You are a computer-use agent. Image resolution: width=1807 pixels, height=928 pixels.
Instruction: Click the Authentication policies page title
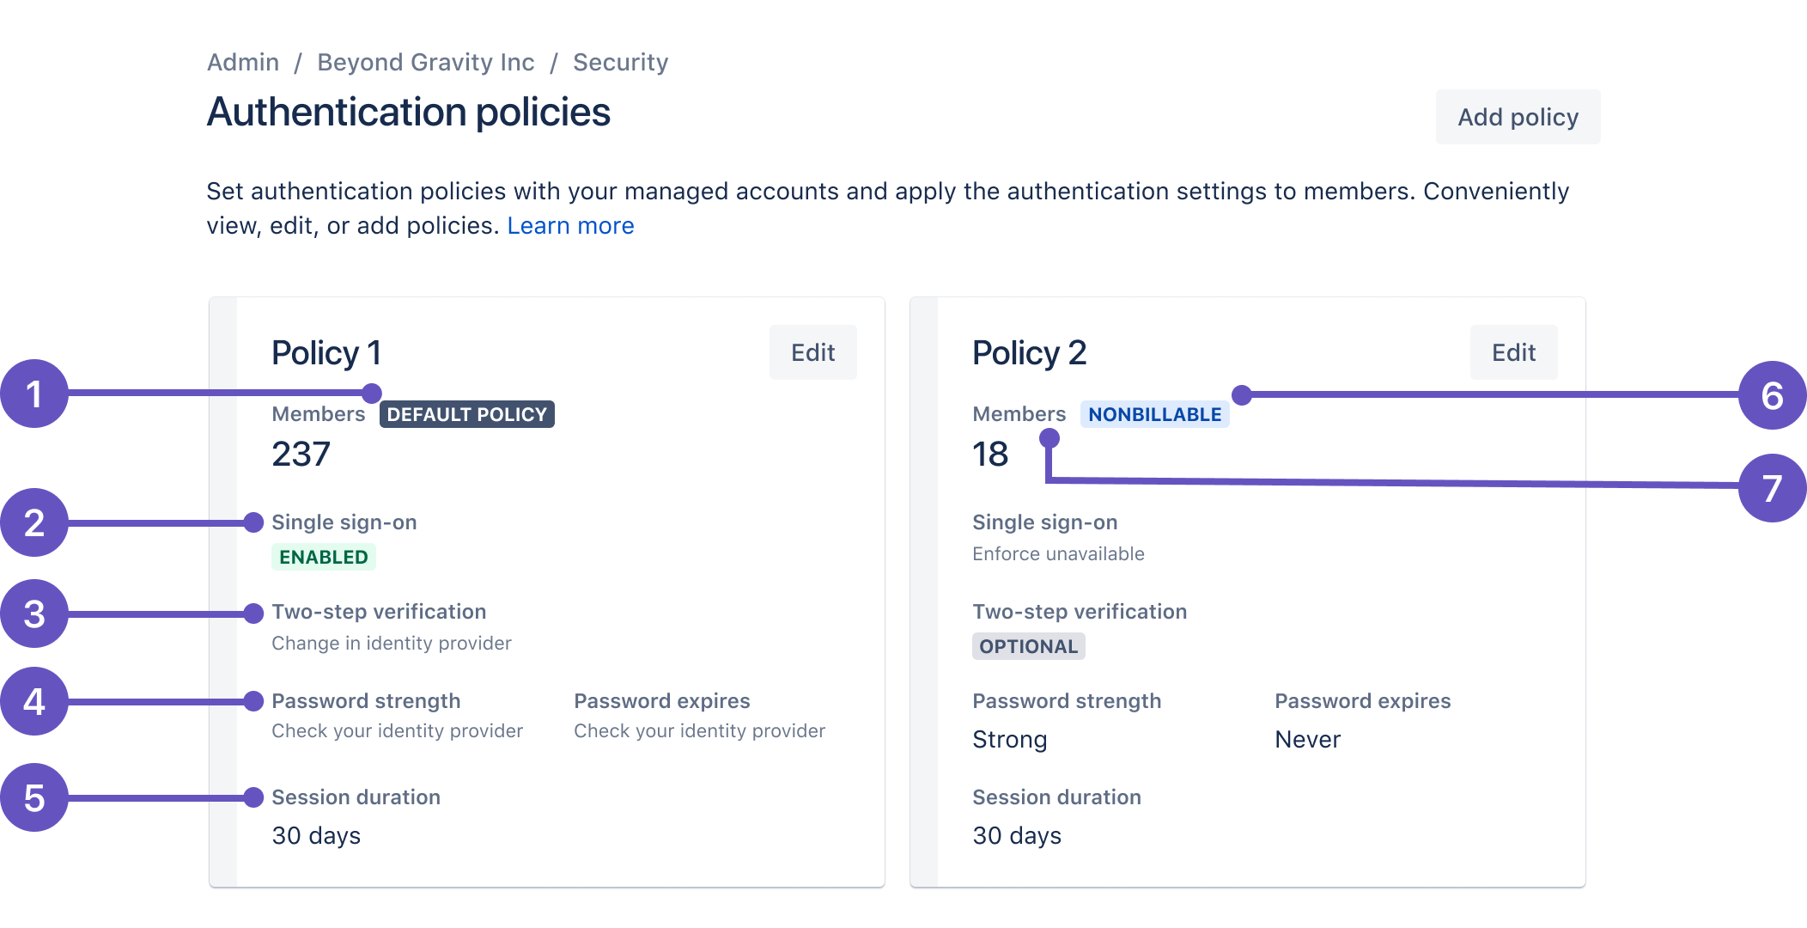point(408,111)
